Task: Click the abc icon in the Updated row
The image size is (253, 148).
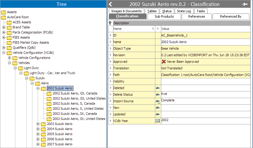Action: tap(158, 114)
